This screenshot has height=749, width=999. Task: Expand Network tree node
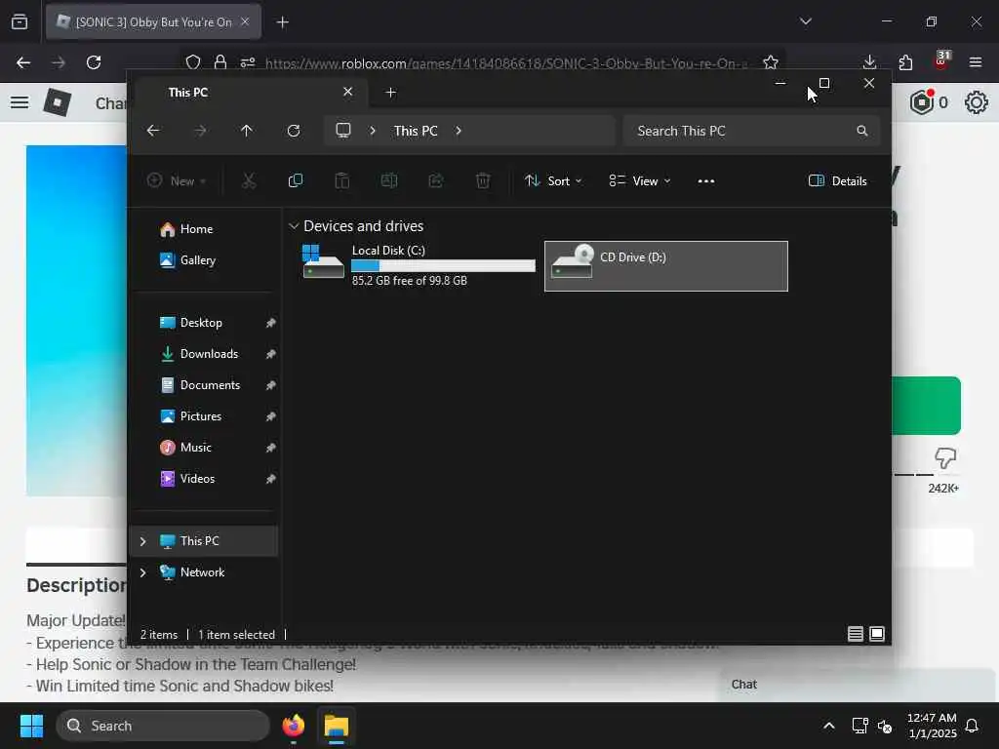tap(142, 572)
